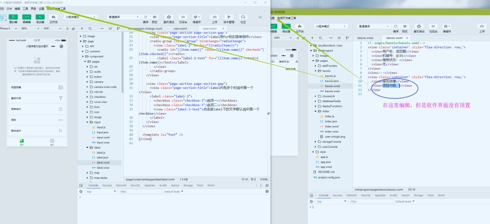This screenshot has height=224, width=490.
Task: Open the 编辑 menu in left window
Action: click(x=18, y=9)
